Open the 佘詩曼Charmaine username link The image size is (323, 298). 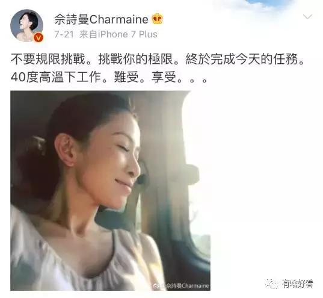[101, 20]
